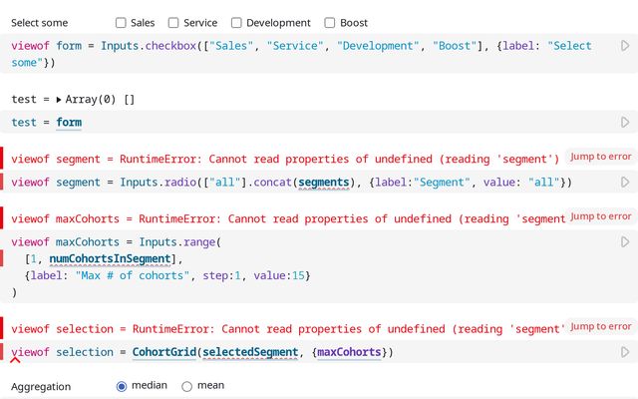Click the CohortGrid function reference
The height and width of the screenshot is (399, 638).
pos(164,352)
